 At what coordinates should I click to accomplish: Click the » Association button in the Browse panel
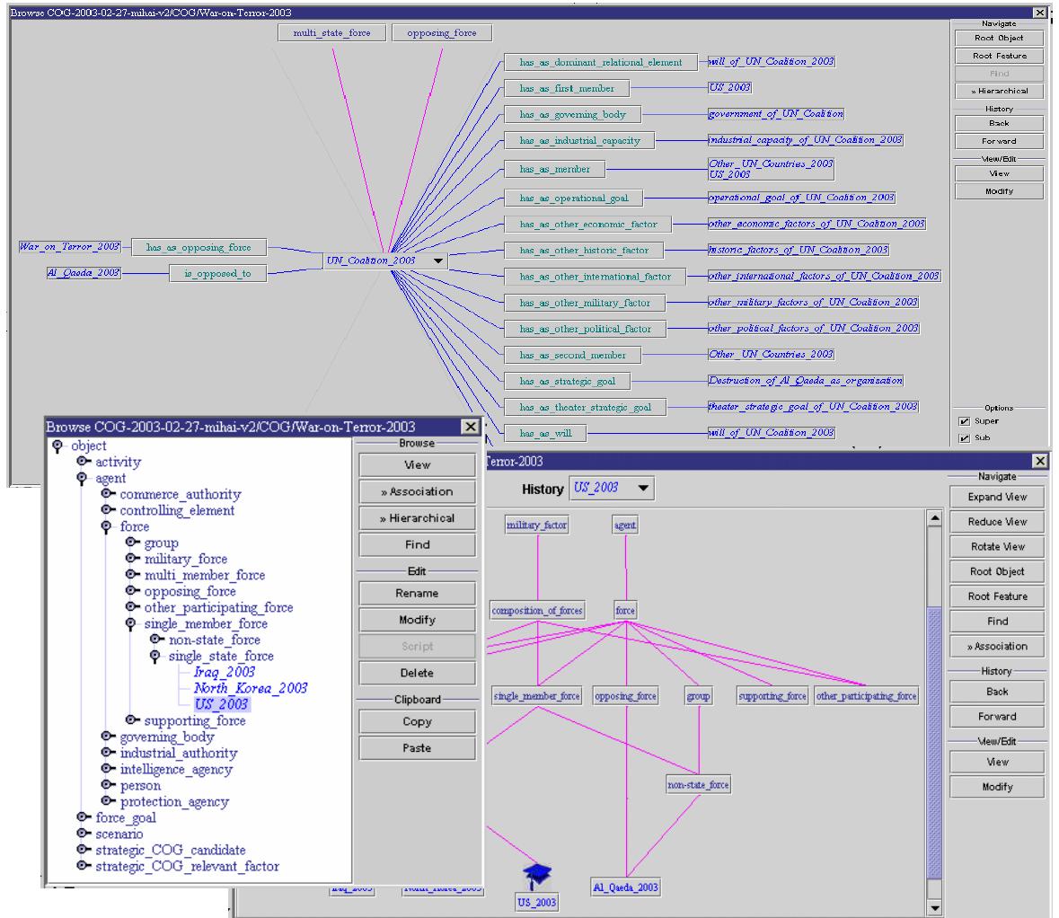click(417, 491)
